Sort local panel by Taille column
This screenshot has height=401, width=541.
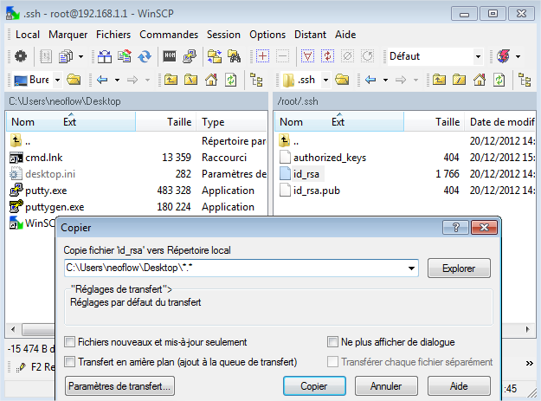pyautogui.click(x=166, y=122)
